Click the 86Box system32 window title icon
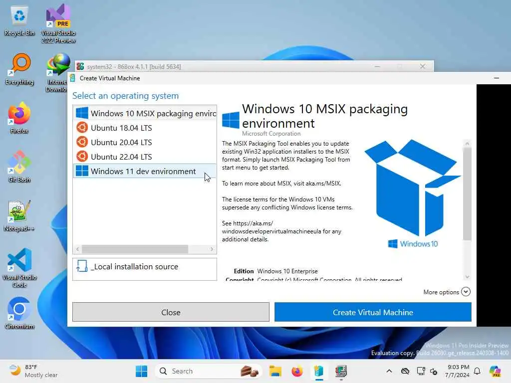Viewport: 511px width, 383px height. (80, 66)
